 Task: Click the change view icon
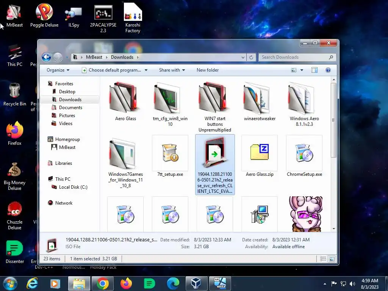pos(294,70)
